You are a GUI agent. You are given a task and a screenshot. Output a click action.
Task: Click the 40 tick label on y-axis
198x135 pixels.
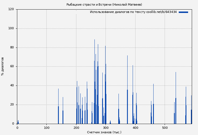12,85
